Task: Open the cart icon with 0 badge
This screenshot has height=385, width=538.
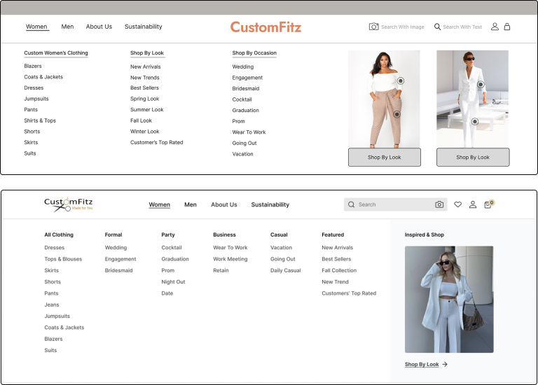Action: click(x=489, y=204)
